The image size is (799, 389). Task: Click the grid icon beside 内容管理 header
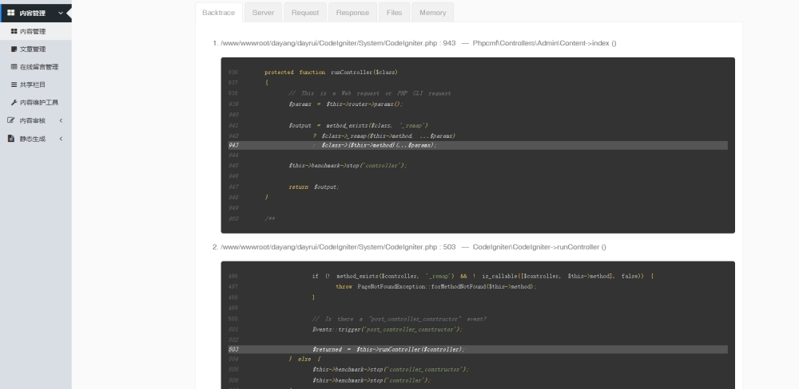(11, 13)
